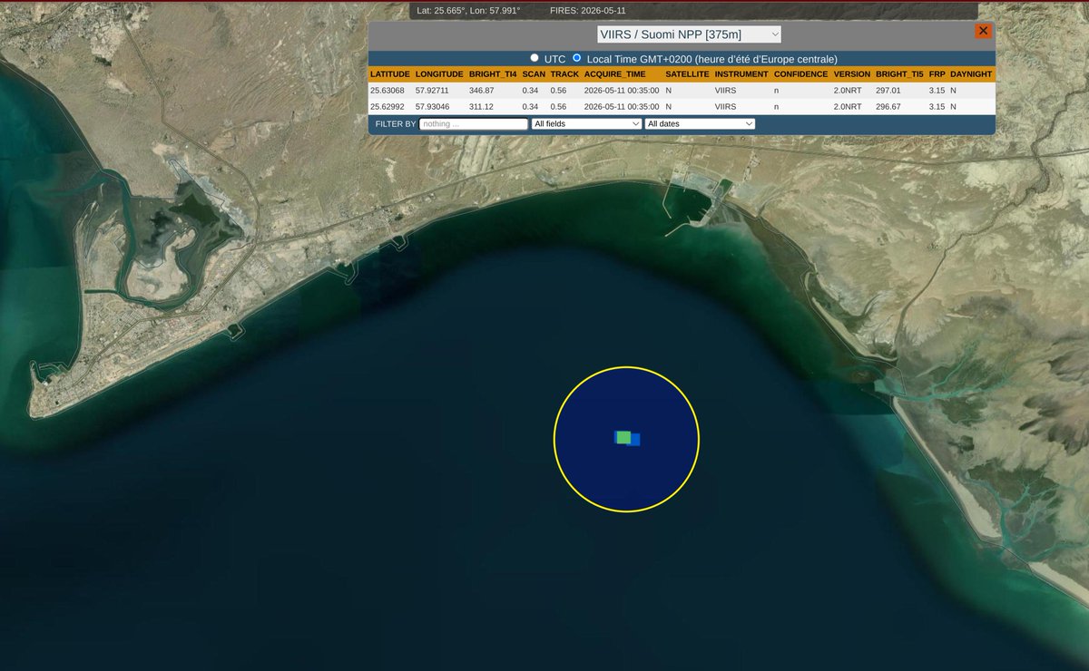Sort by the TRACK column header
This screenshot has height=671, width=1089.
tap(564, 73)
